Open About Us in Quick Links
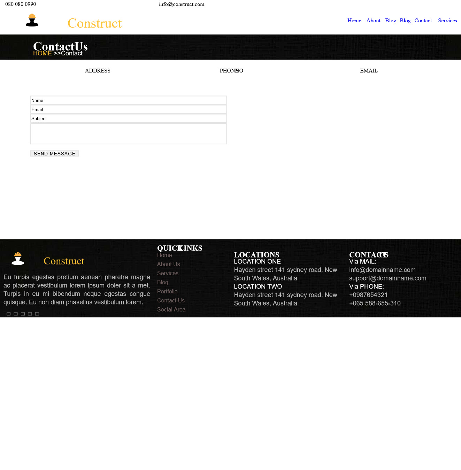 click(x=168, y=264)
